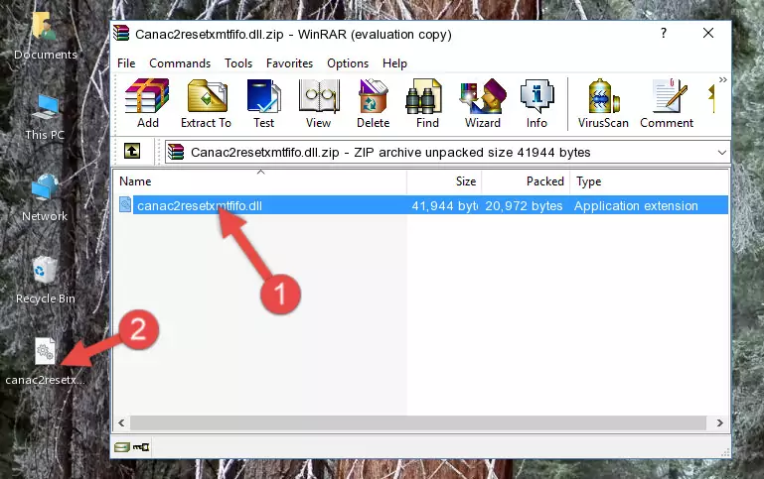Click the Extract To toolbar icon

pyautogui.click(x=206, y=103)
